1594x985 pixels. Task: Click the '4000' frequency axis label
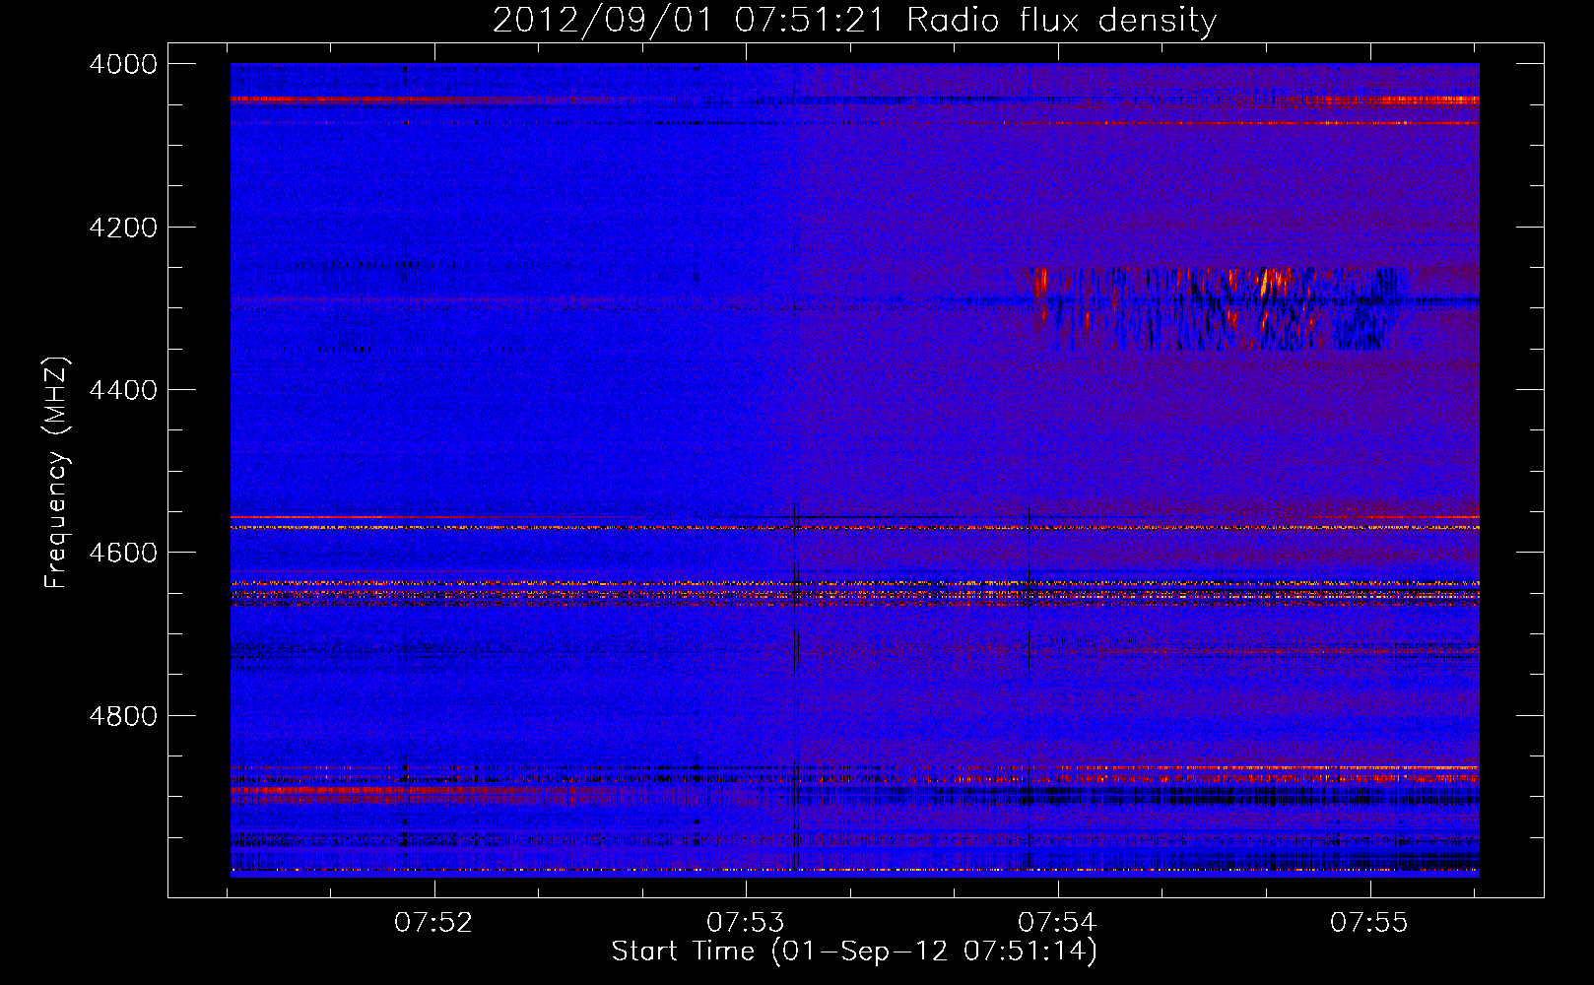click(123, 64)
